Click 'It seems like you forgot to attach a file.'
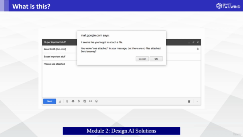This screenshot has height=137, width=243. 102,42
